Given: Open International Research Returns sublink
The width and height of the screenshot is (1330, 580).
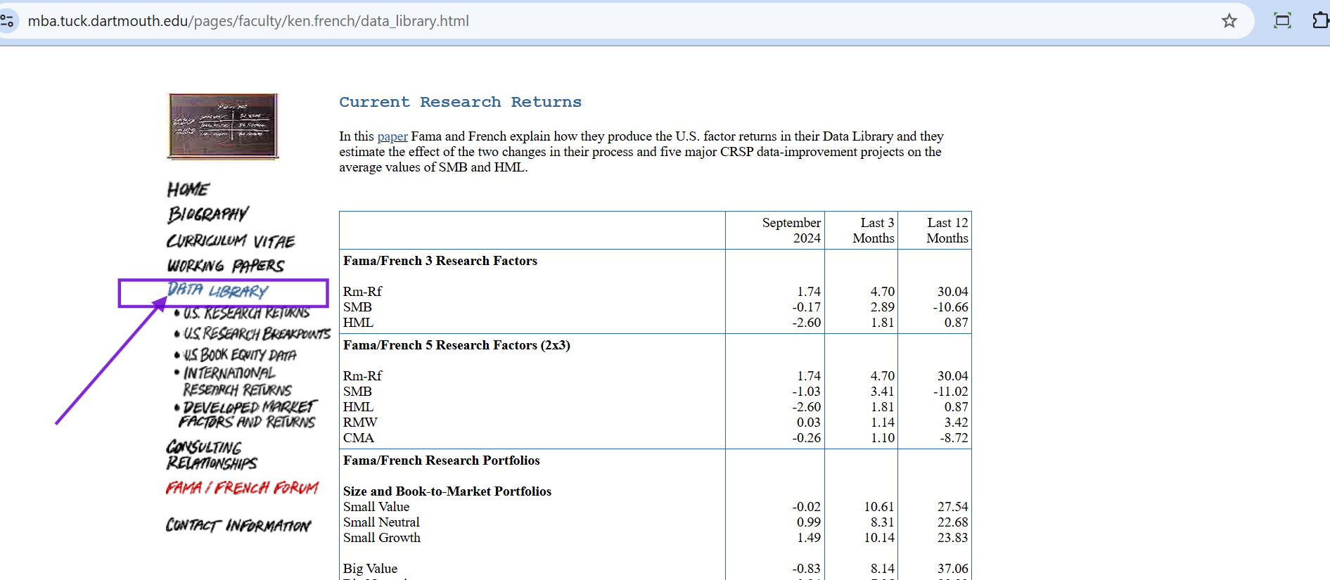Looking at the screenshot, I should 237,381.
